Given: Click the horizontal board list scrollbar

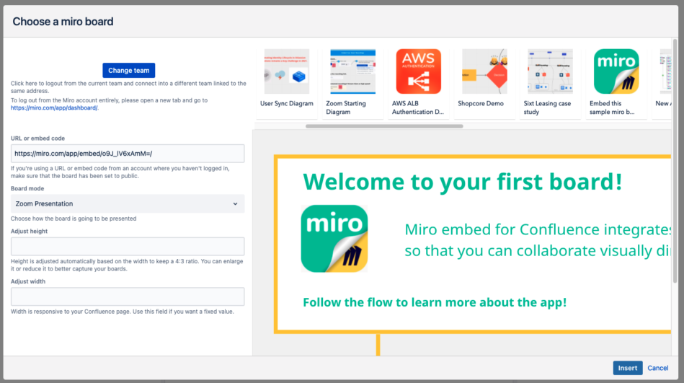Looking at the screenshot, I should click(384, 126).
